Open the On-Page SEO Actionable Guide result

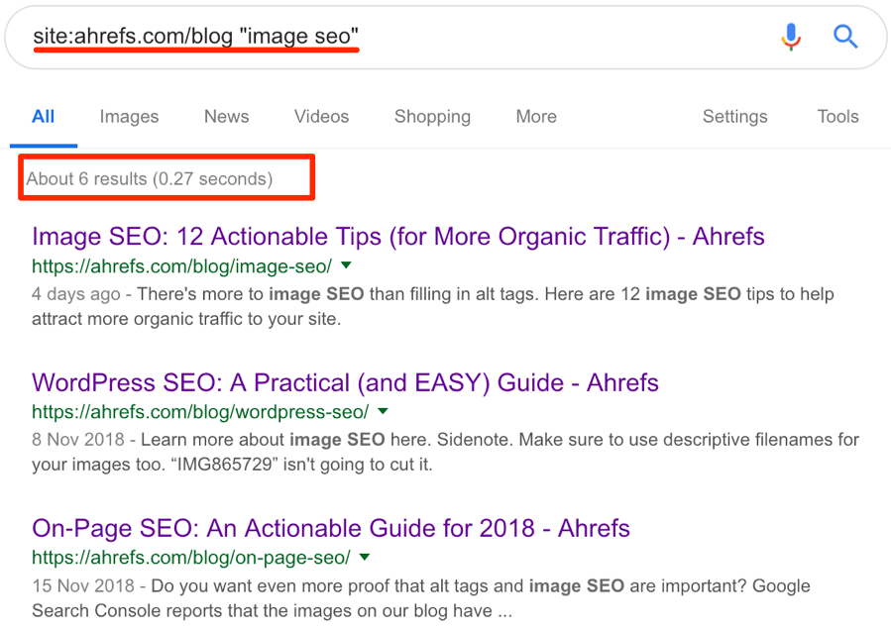click(331, 528)
